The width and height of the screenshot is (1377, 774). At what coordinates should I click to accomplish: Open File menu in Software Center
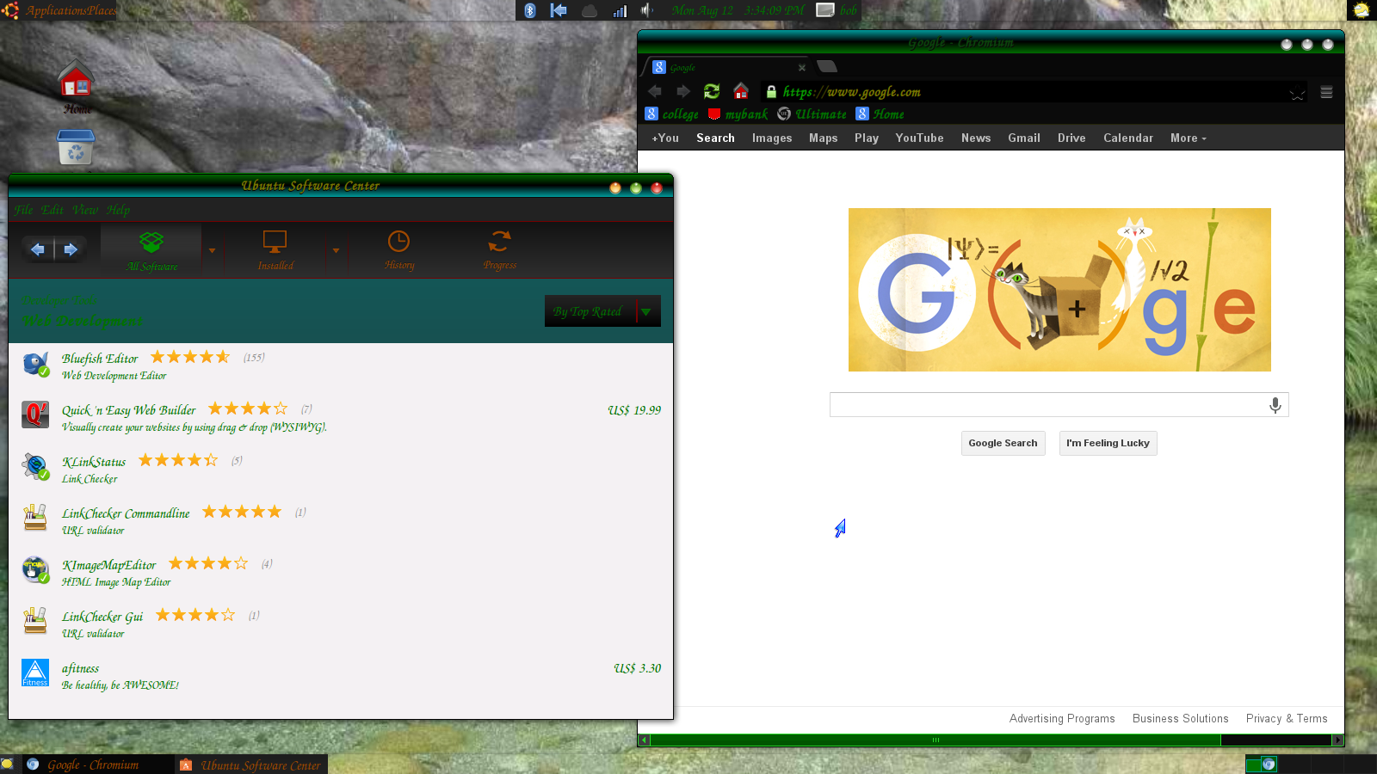point(23,210)
